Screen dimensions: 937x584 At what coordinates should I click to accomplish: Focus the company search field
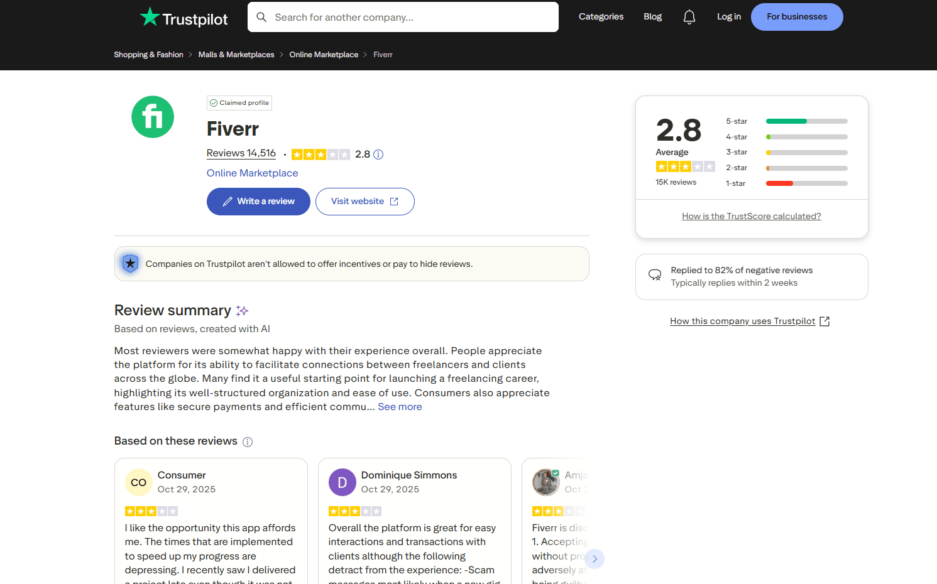pyautogui.click(x=403, y=17)
